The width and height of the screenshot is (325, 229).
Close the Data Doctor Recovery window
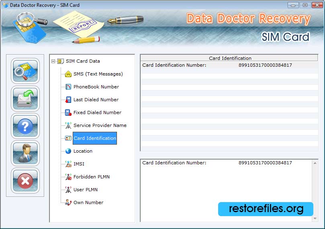(317, 5)
